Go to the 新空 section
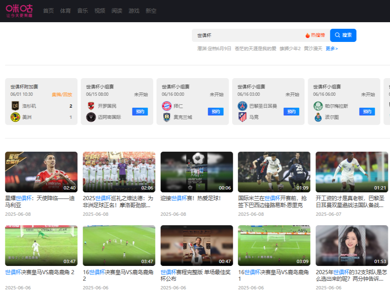Screen dimensions: 390x291 pos(151,11)
